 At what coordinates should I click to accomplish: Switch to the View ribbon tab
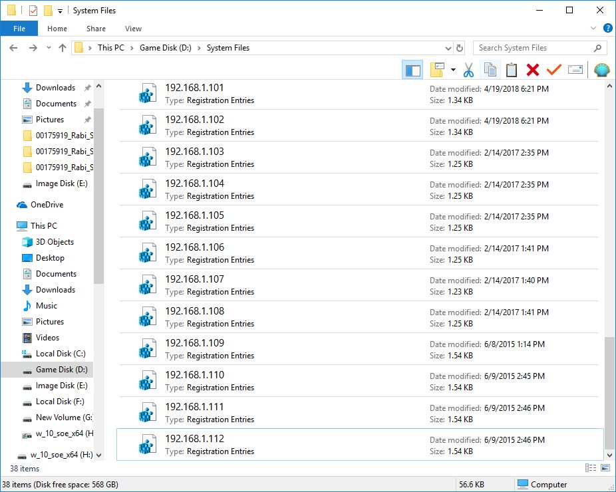pos(133,29)
